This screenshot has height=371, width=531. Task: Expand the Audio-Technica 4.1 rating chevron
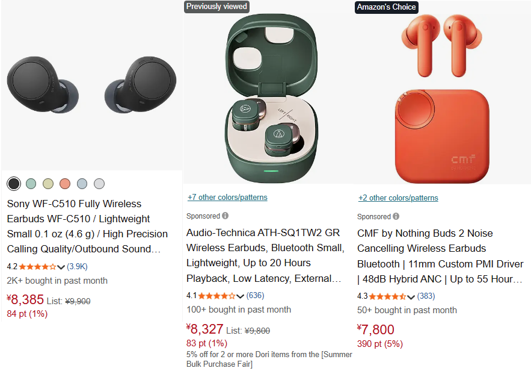pos(240,296)
